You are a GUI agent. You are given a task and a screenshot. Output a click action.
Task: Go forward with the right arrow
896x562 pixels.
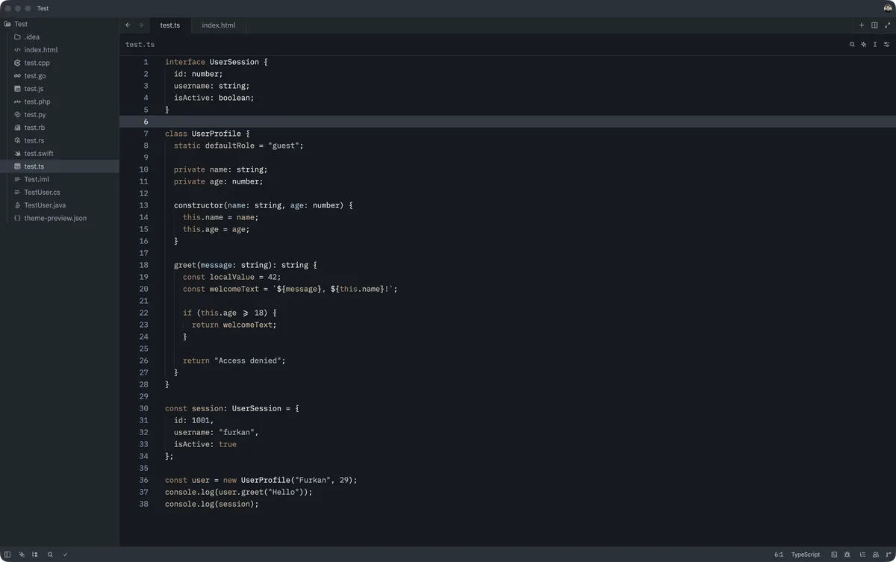[x=140, y=25]
